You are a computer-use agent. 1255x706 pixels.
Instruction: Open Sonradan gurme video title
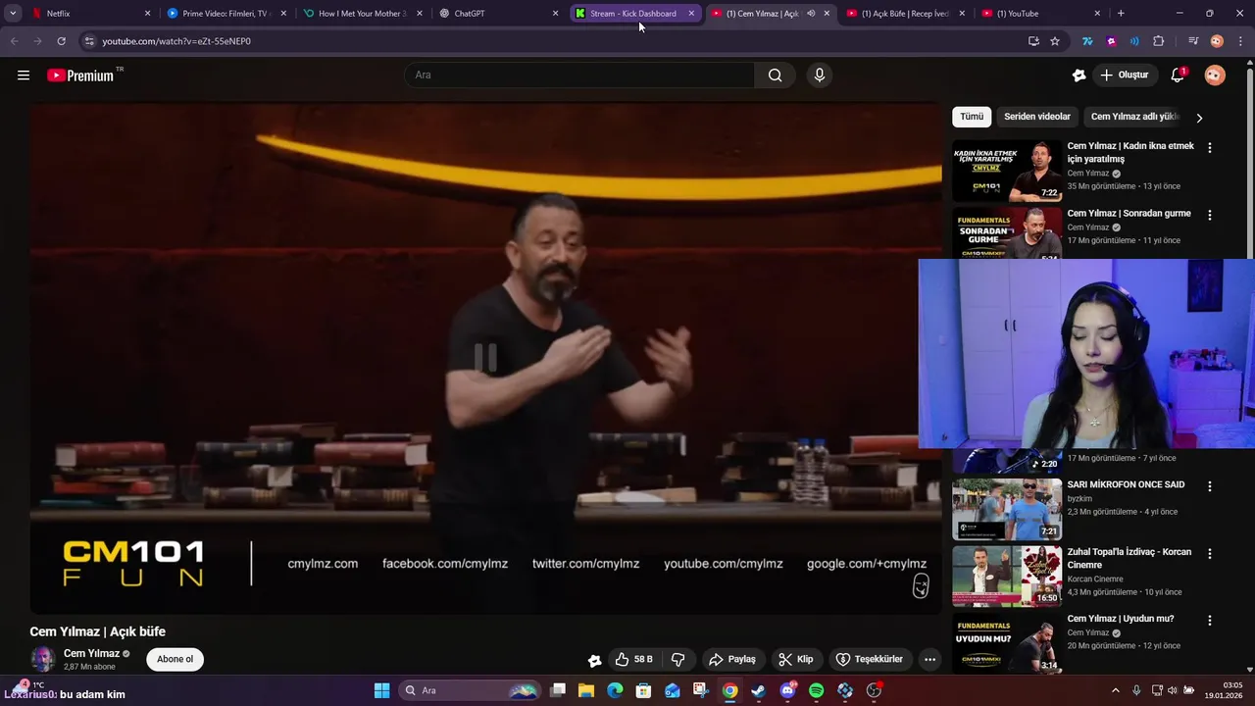(x=1129, y=214)
